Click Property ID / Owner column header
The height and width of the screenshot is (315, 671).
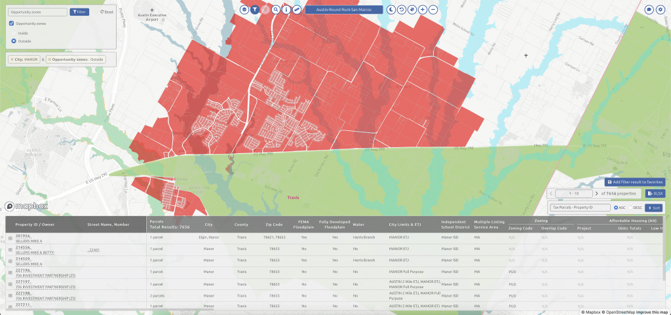click(35, 225)
